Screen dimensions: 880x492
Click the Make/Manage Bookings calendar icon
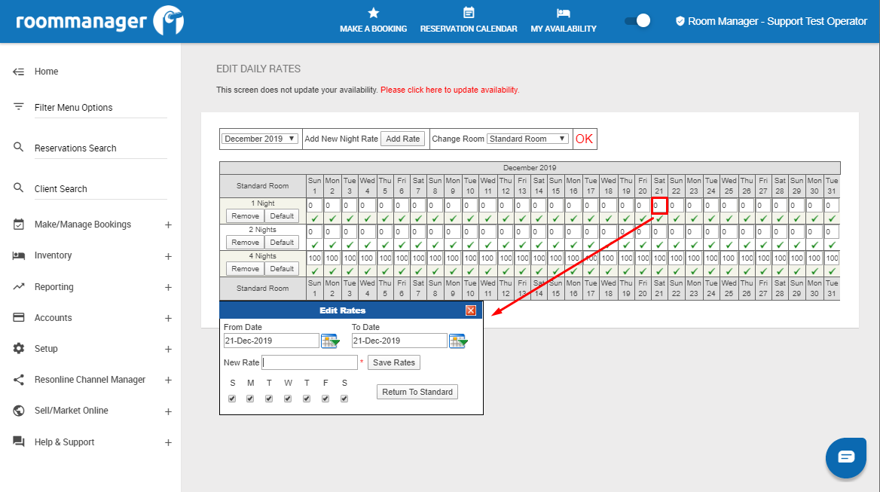(19, 225)
